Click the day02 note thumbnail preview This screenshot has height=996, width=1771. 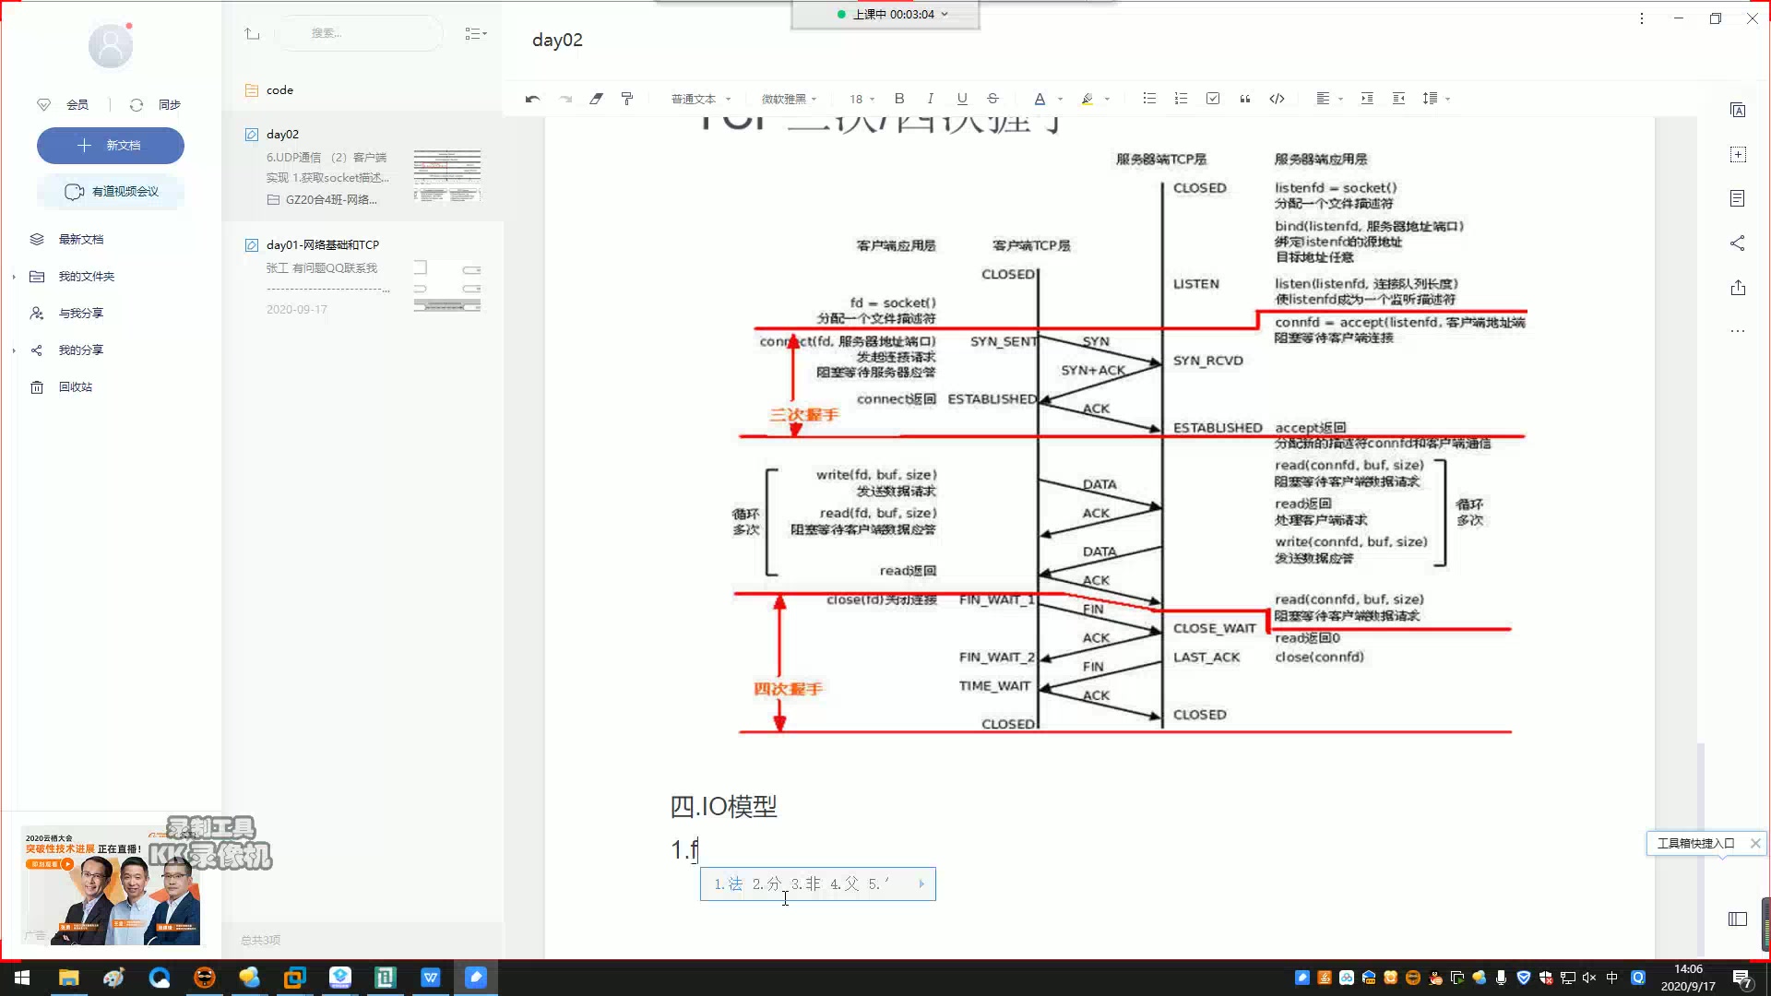point(447,175)
